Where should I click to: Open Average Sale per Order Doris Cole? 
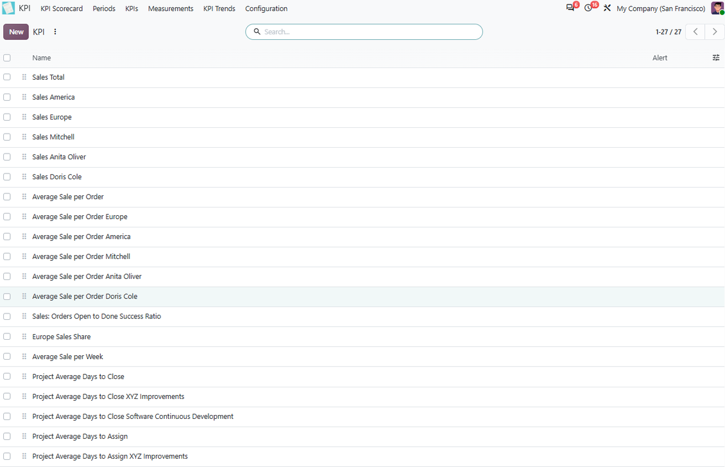[x=85, y=296]
